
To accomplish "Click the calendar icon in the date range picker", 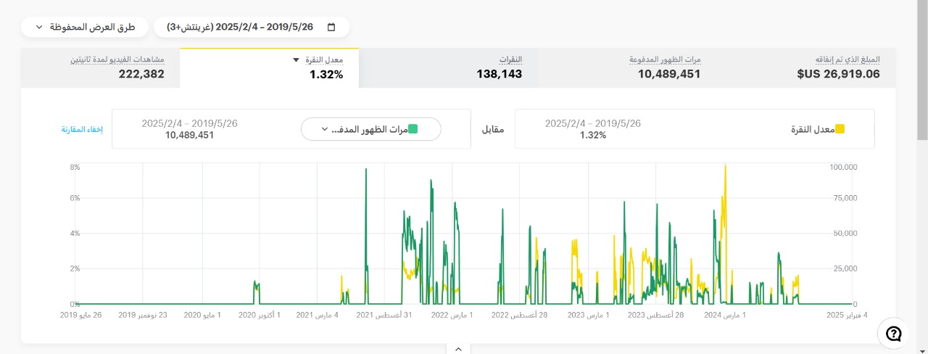I will [331, 27].
